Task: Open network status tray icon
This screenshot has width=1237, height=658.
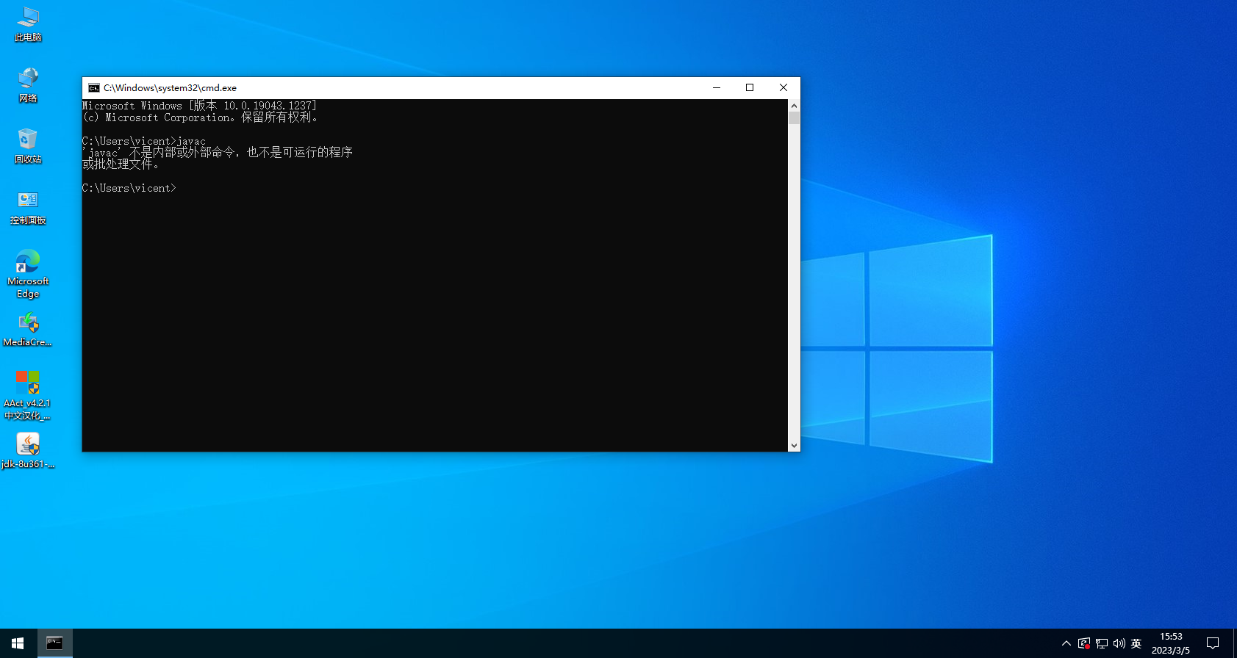Action: tap(1102, 643)
